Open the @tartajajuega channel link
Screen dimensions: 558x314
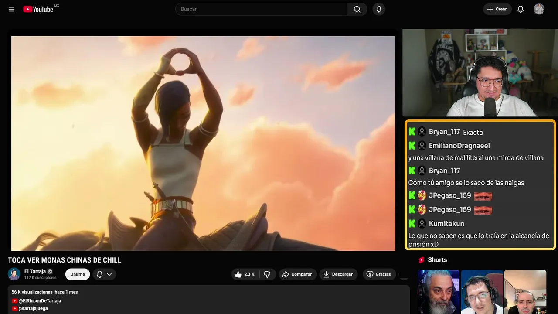coord(33,308)
